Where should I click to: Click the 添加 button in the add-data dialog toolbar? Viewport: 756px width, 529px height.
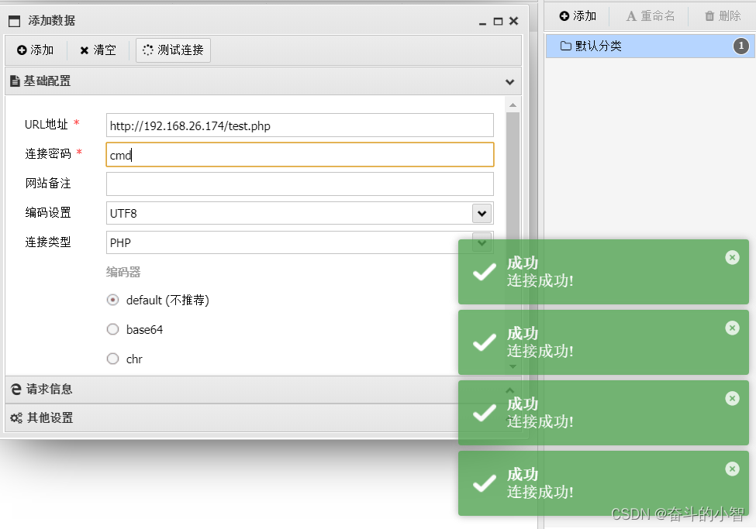[35, 50]
